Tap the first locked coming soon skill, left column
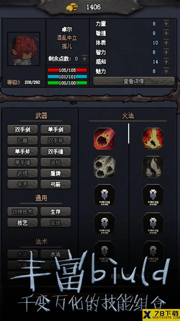The height and width of the screenshot is (321, 180). pos(104,195)
